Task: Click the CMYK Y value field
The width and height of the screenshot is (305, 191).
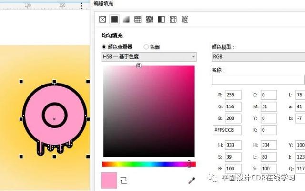Action: click(x=269, y=118)
